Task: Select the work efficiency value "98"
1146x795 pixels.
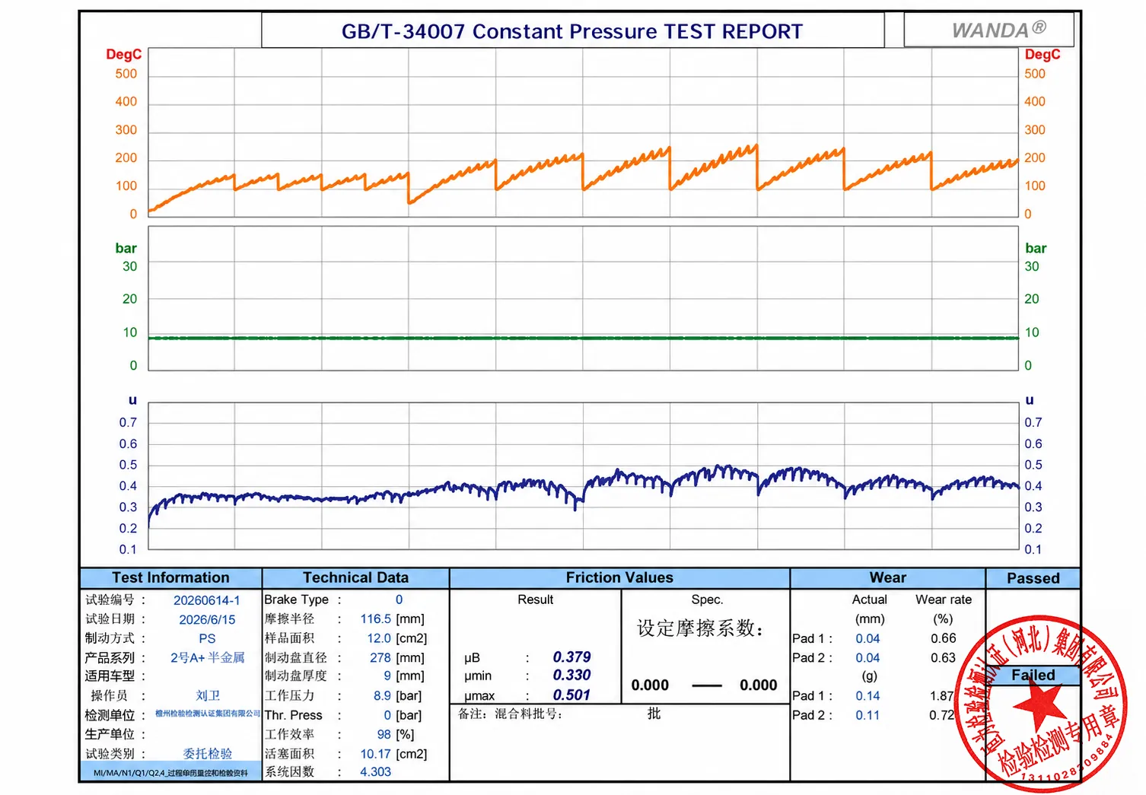Action: click(x=384, y=734)
